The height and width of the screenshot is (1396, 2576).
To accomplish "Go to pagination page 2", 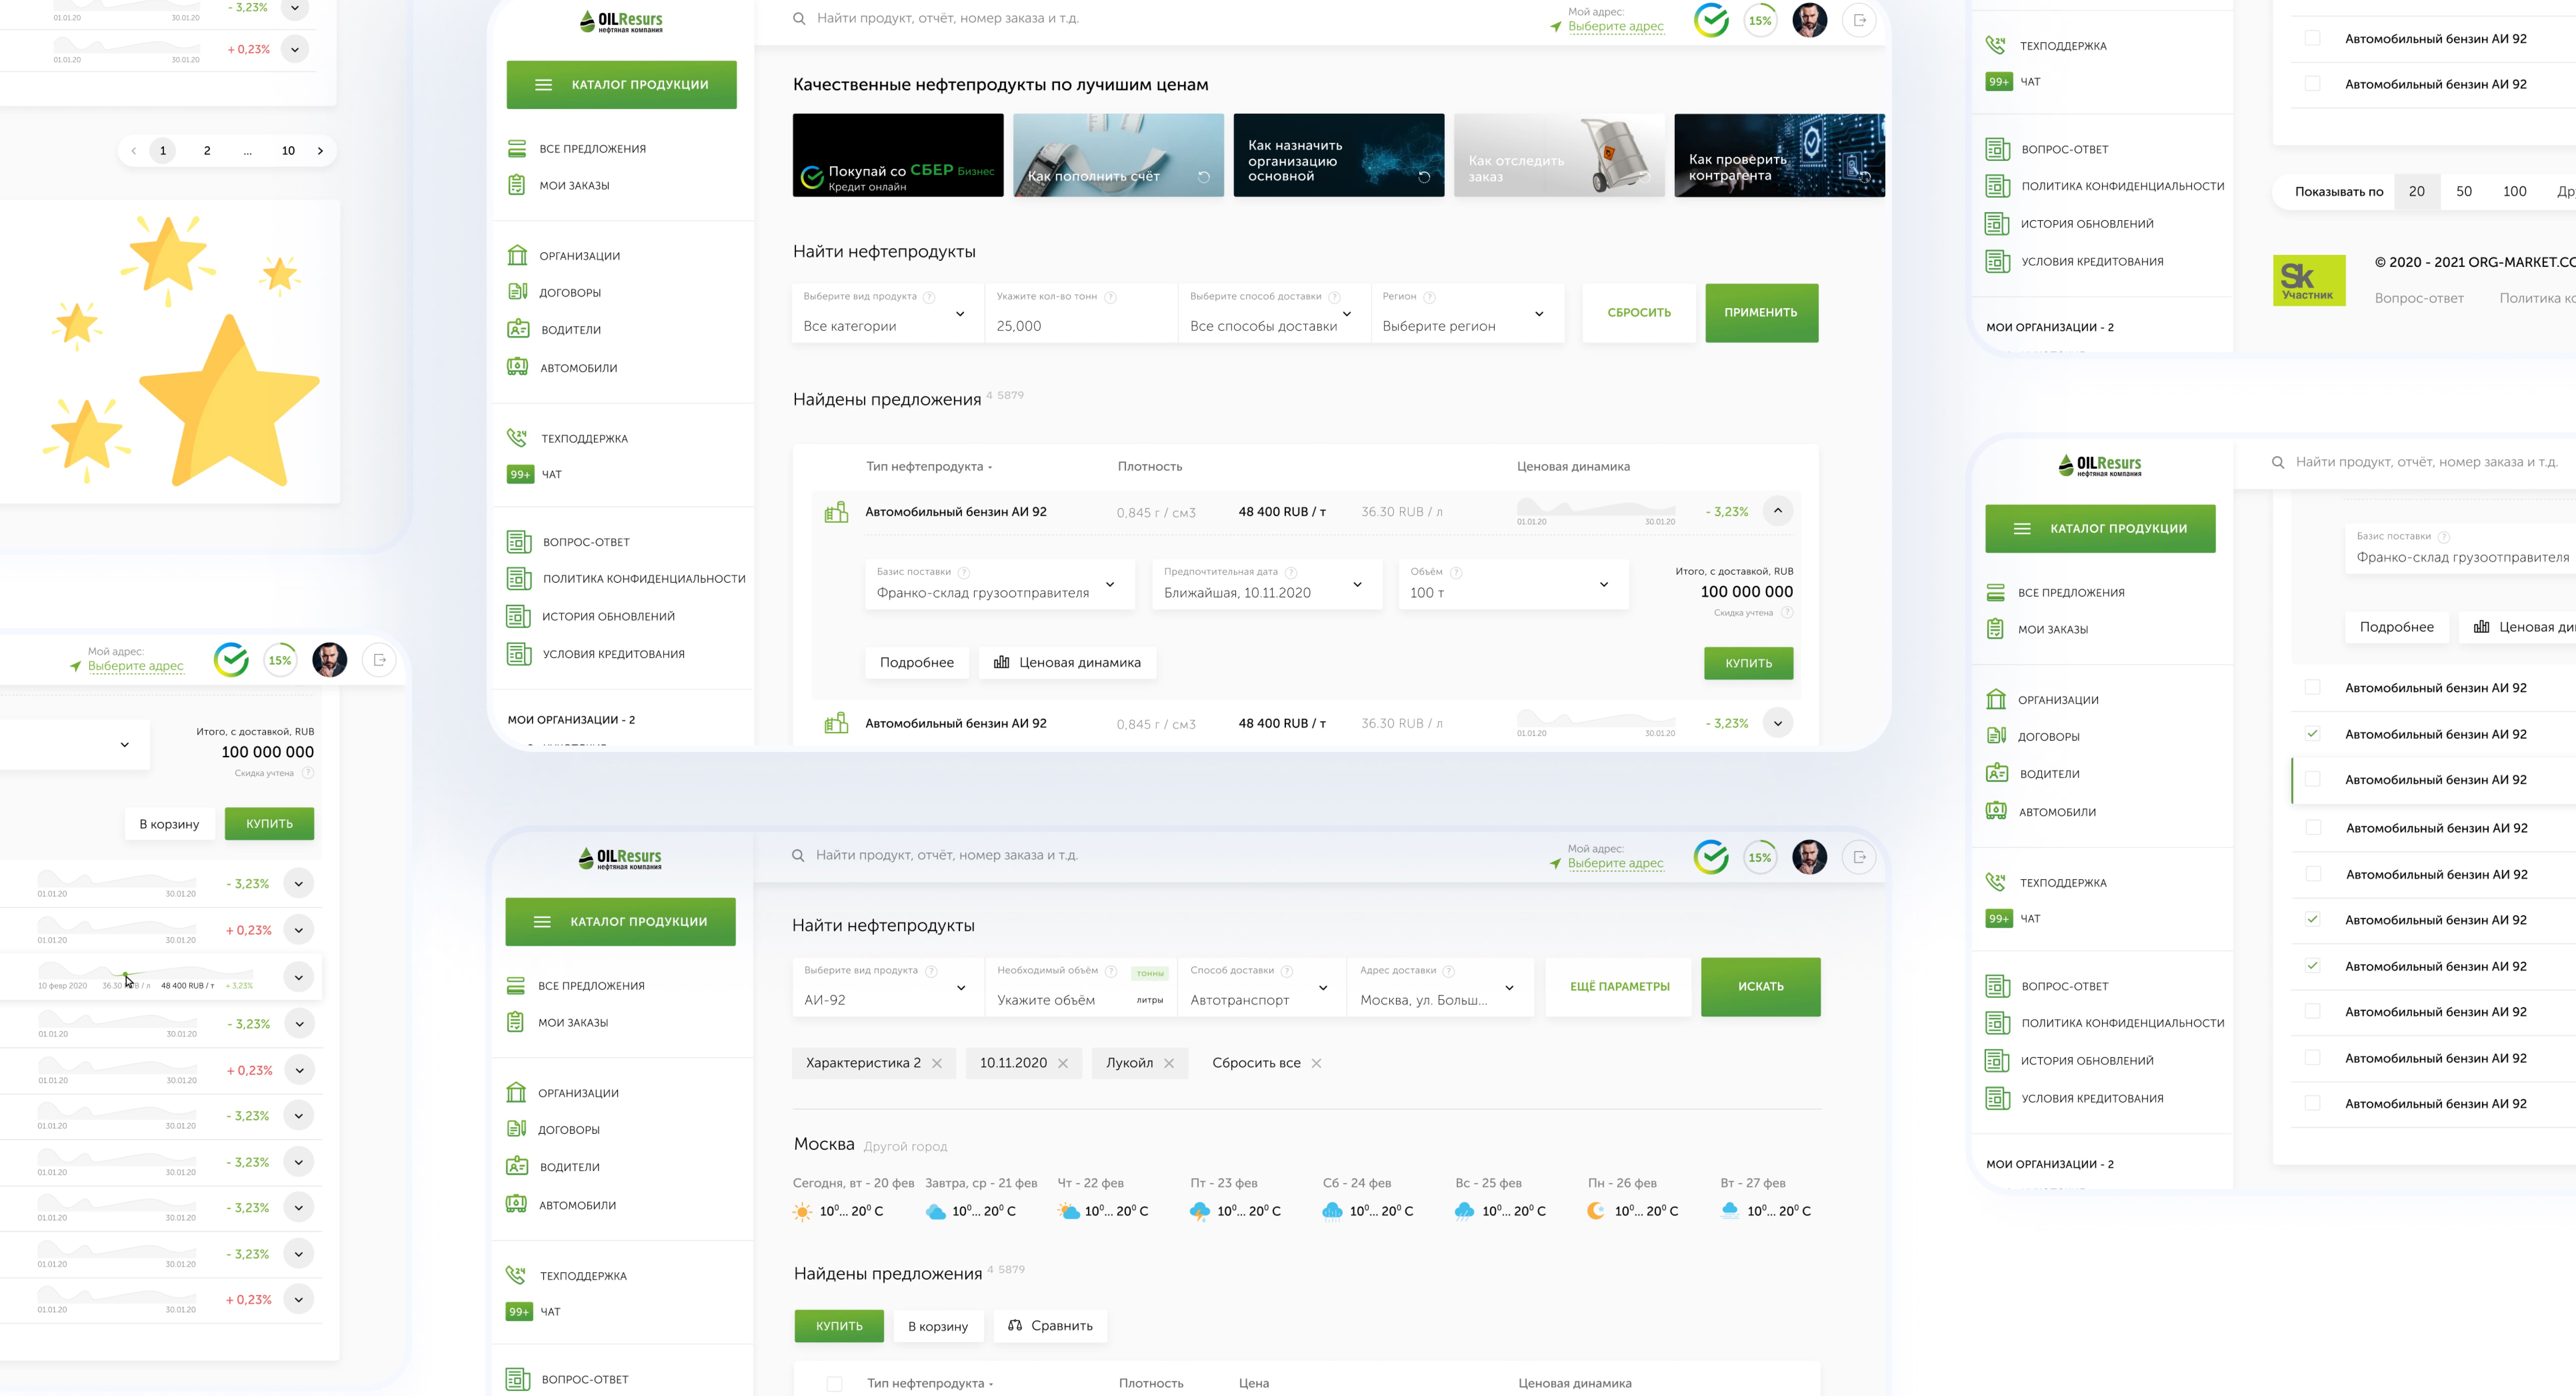I will pyautogui.click(x=207, y=151).
